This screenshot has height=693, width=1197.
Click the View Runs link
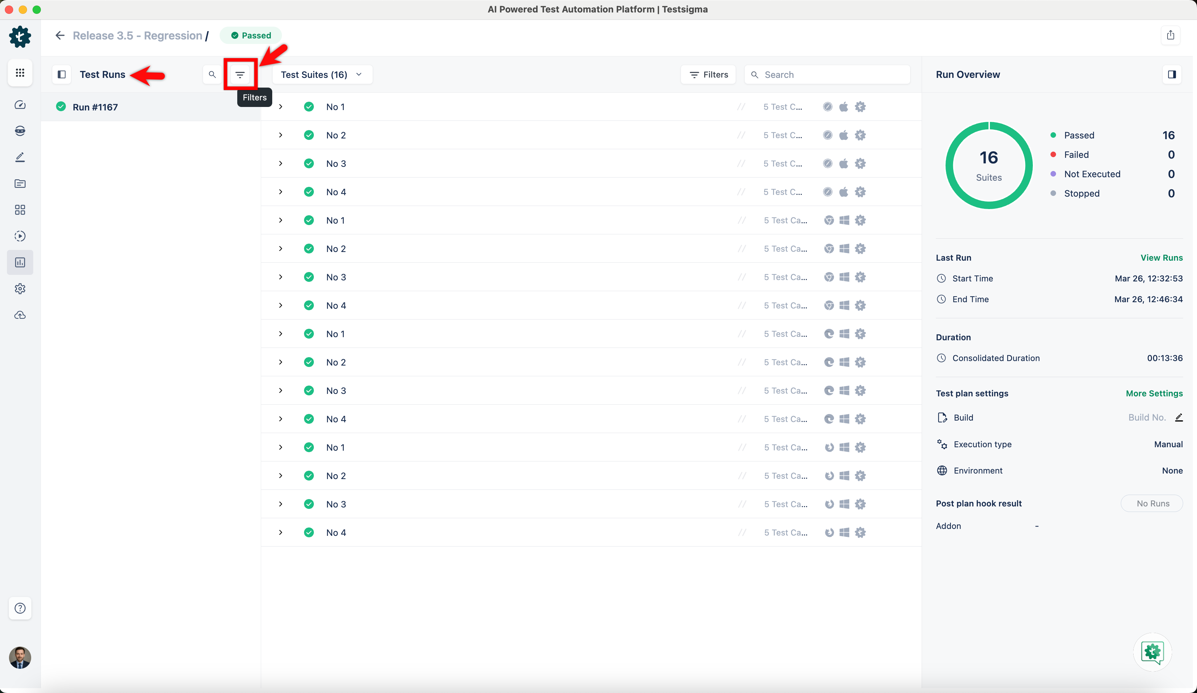point(1161,258)
